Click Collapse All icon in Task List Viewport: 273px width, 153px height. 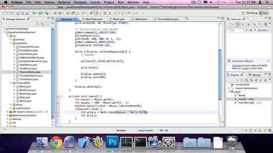(x=260, y=25)
